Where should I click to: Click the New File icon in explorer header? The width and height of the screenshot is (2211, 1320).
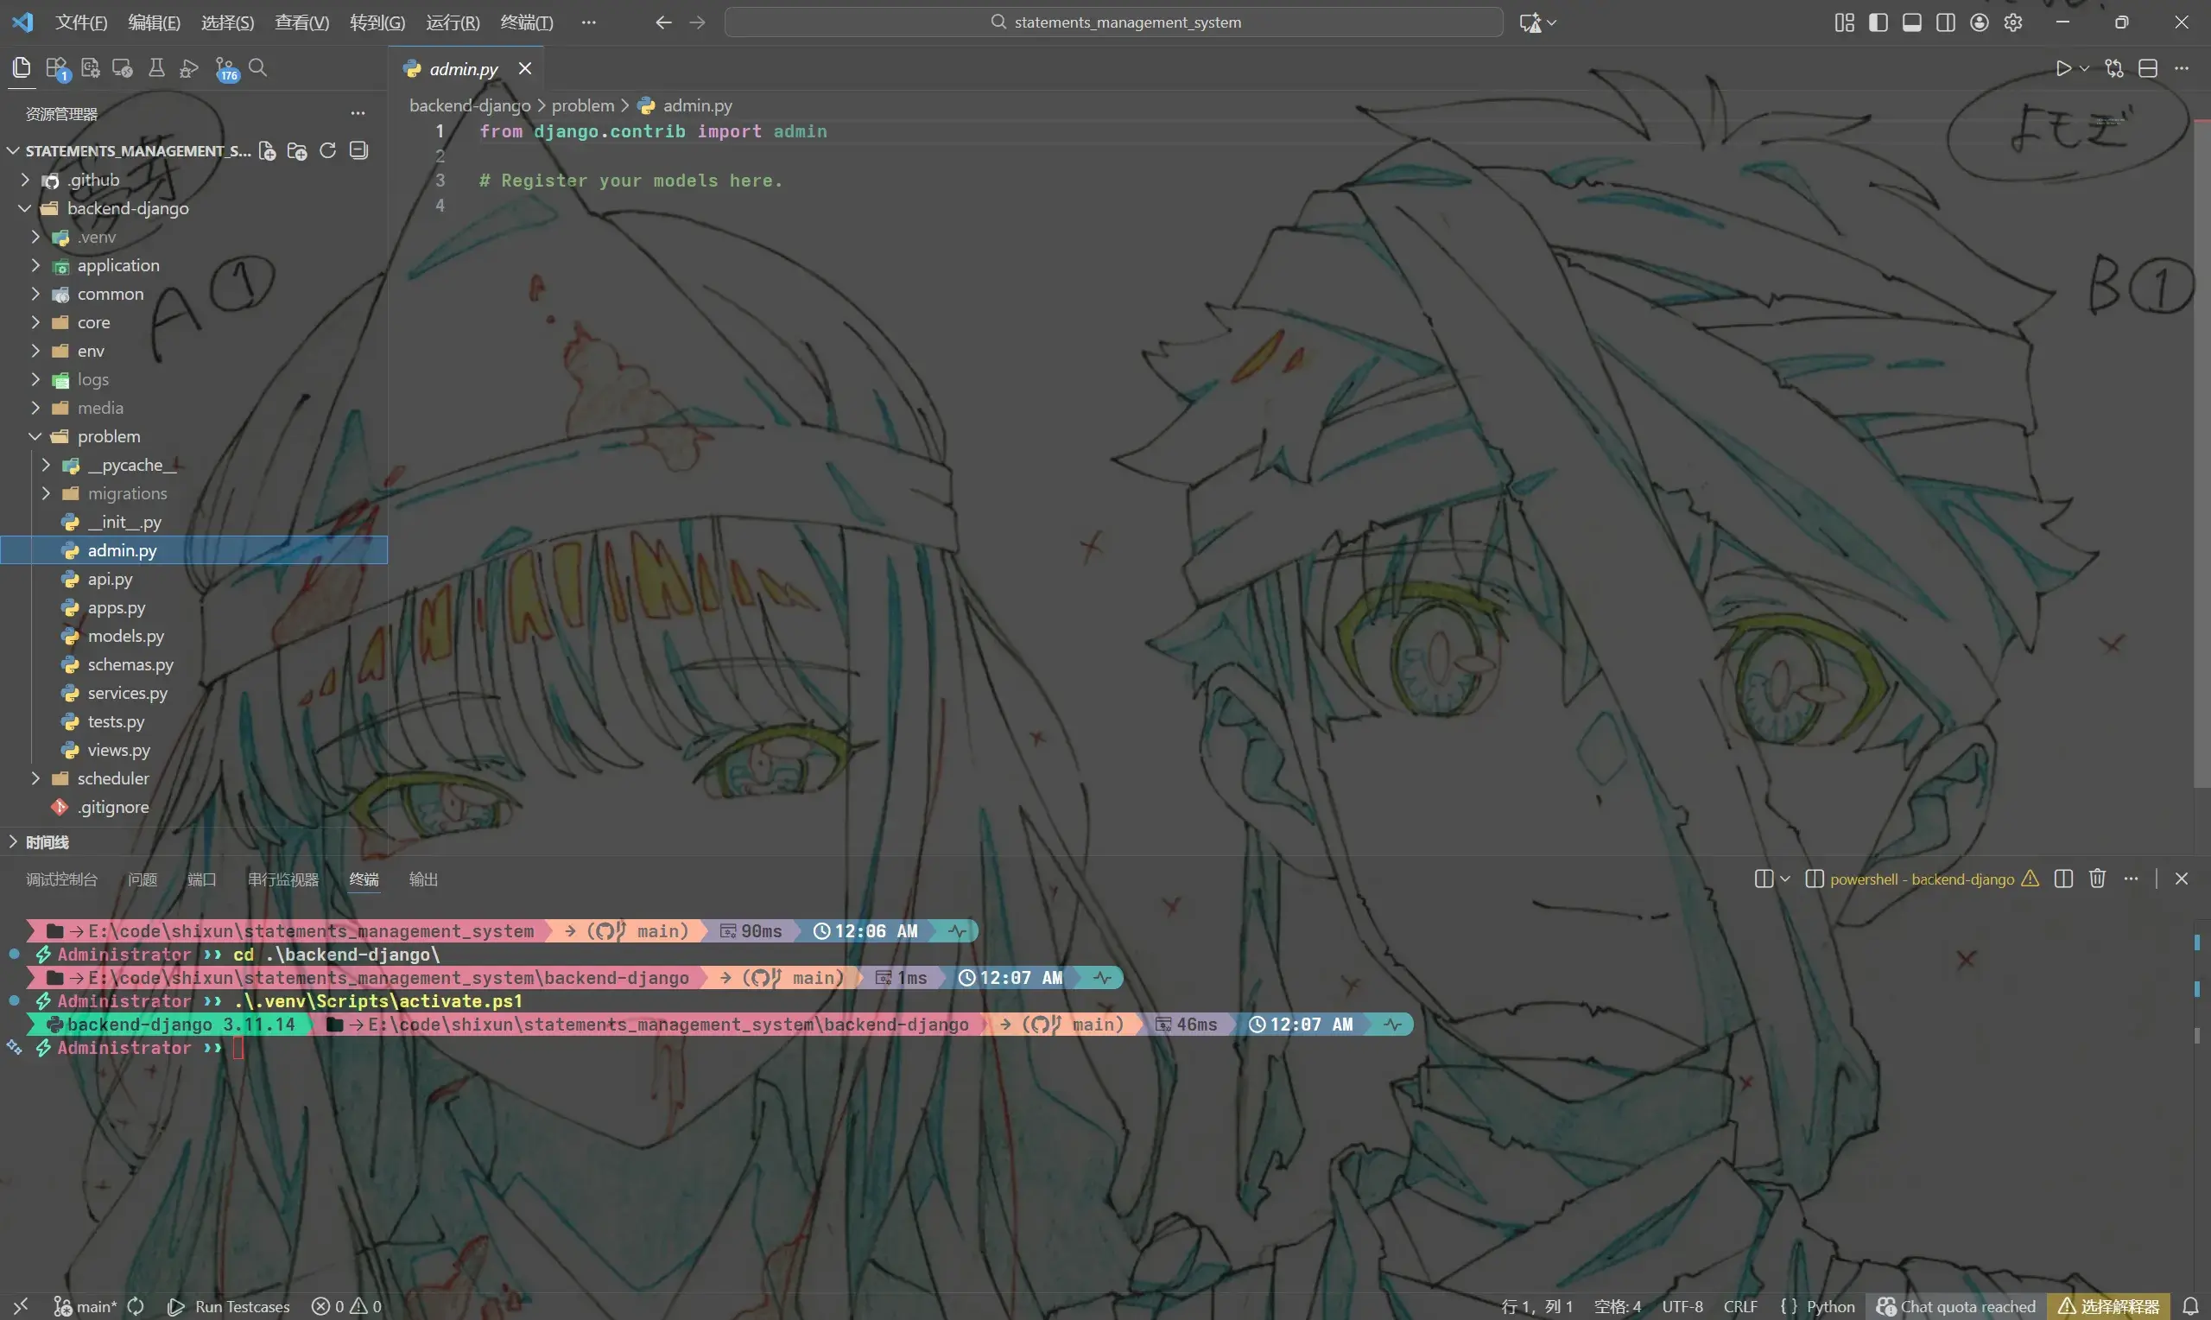(268, 150)
